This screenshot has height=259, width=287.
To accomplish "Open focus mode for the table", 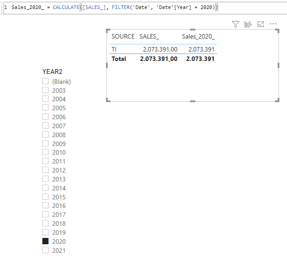I will (261, 24).
